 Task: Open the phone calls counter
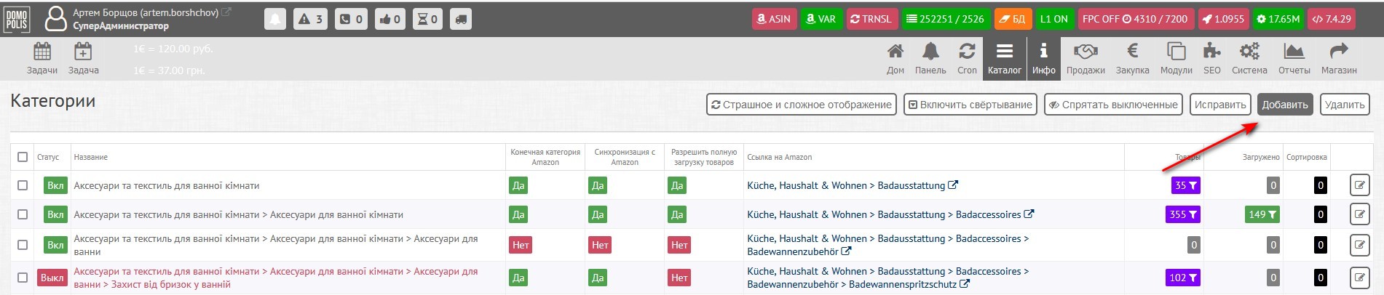click(351, 19)
